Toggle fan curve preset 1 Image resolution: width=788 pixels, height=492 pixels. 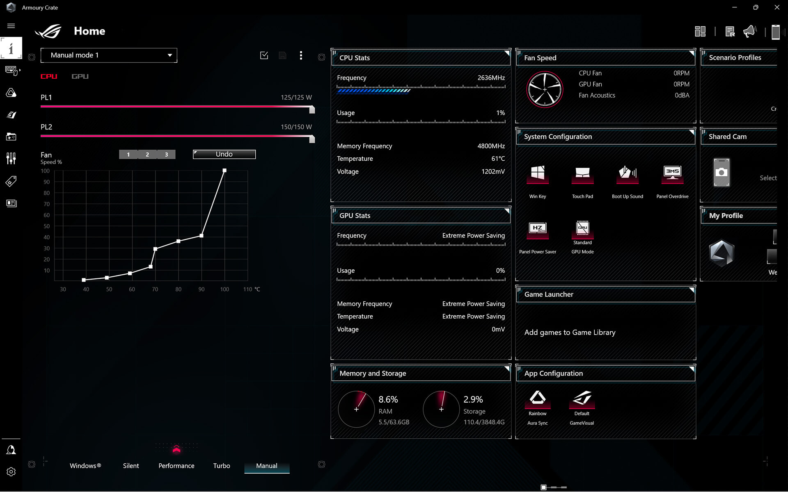128,154
